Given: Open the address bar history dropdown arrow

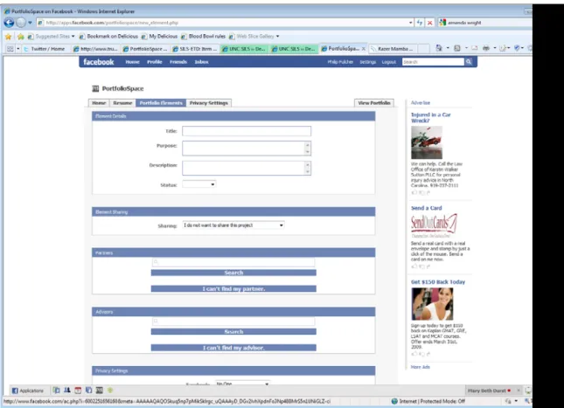Looking at the screenshot, I should (410, 23).
